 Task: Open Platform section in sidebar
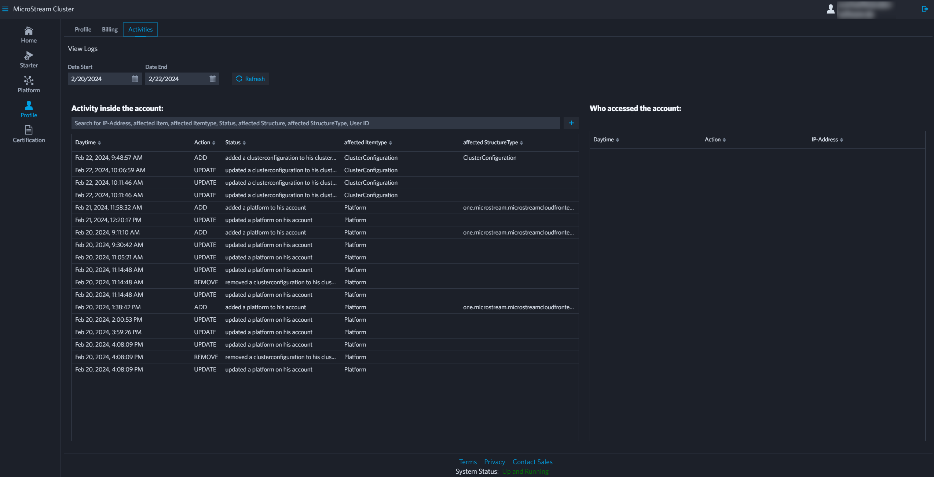pos(29,85)
